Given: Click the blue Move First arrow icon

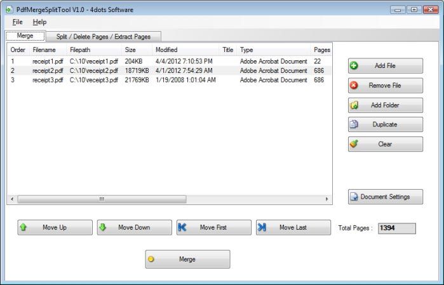Looking at the screenshot, I should point(182,227).
